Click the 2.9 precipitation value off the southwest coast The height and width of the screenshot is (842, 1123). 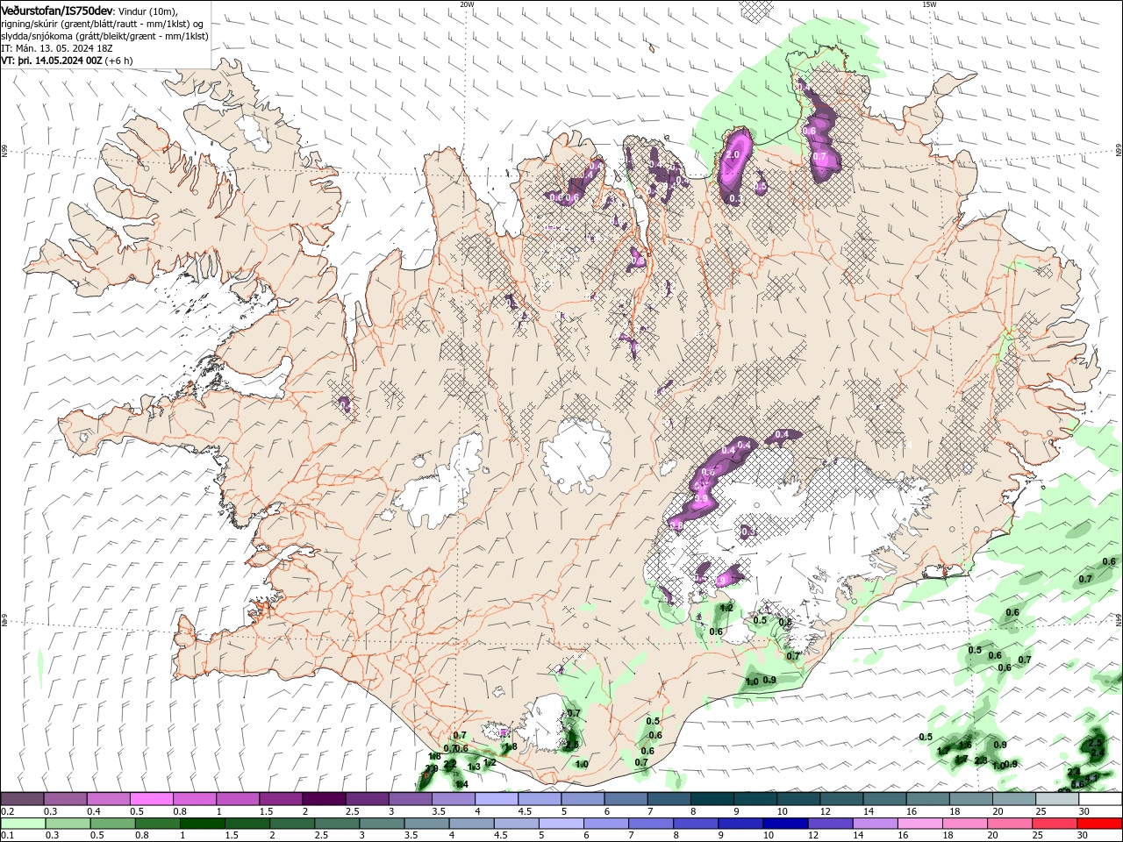pos(432,769)
